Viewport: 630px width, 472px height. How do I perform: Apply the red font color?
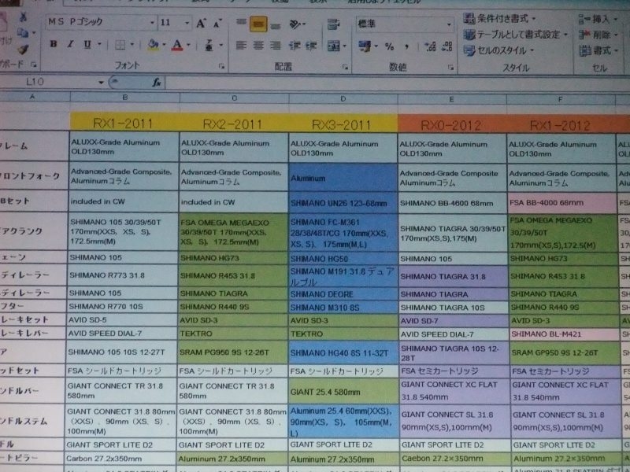click(x=176, y=45)
